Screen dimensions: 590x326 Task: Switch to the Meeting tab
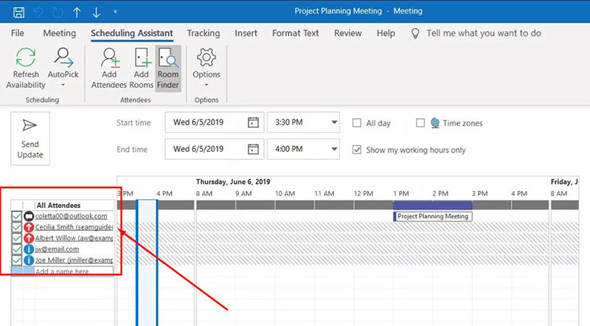tap(60, 33)
